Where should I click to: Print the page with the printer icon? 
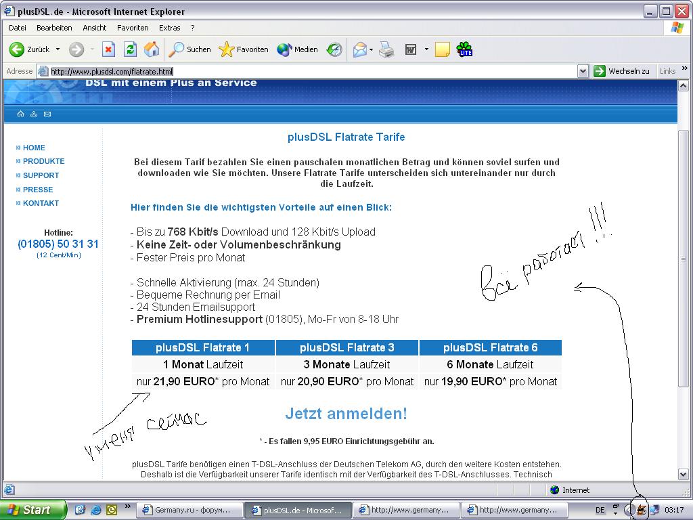pyautogui.click(x=386, y=49)
